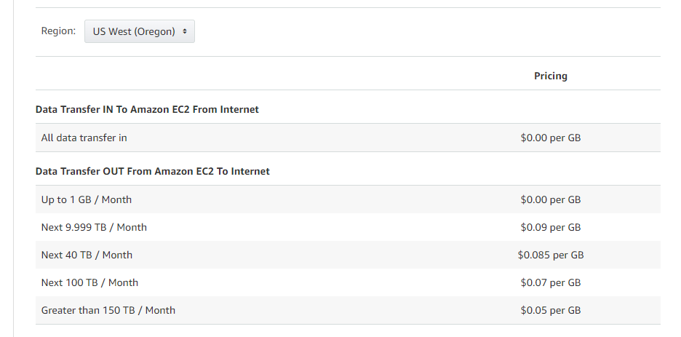Select the Data Transfer OUT section heading
Screen dimensions: 681x337
click(152, 171)
